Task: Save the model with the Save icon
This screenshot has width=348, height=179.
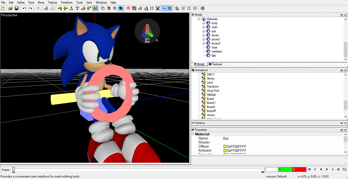Action: pyautogui.click(x=17, y=8)
